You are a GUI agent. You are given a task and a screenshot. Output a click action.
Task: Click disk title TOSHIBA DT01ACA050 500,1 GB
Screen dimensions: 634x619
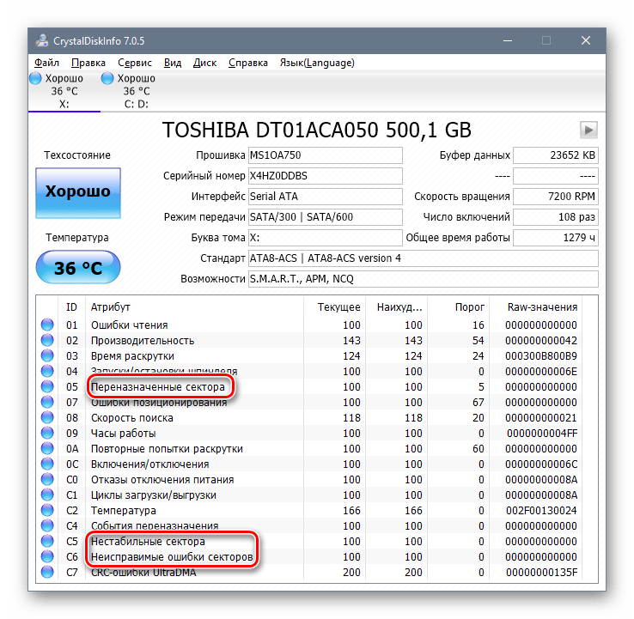pos(317,130)
